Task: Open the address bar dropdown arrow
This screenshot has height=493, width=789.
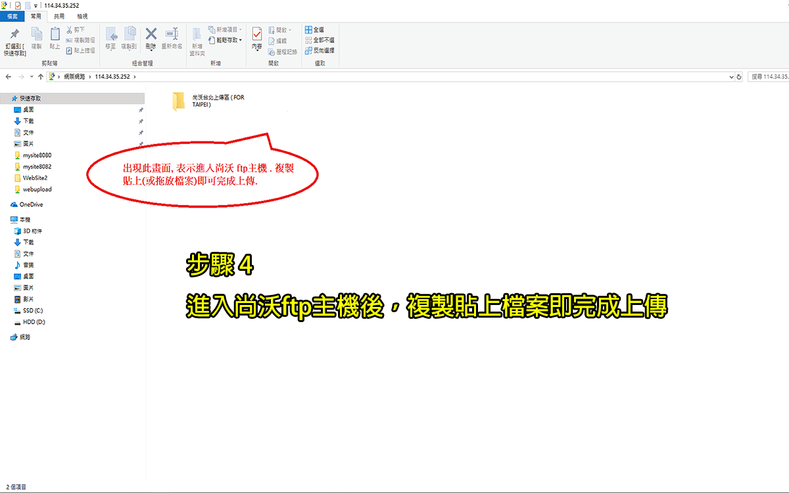Action: pos(730,77)
